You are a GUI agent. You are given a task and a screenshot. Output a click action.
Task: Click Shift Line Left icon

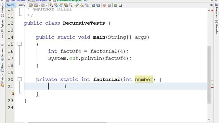coord(93,5)
